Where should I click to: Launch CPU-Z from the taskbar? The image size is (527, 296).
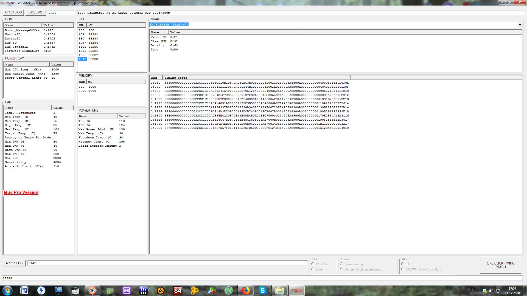(x=127, y=291)
